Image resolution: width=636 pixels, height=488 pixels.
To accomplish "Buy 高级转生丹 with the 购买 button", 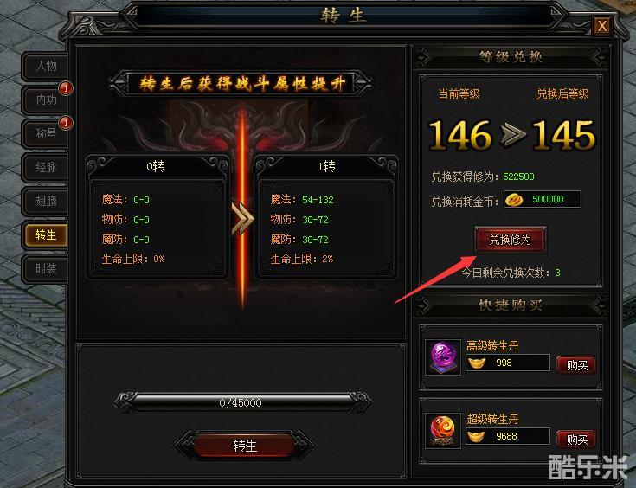I will [576, 365].
